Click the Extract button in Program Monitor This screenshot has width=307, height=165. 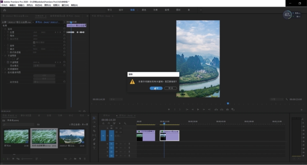pos(222,109)
